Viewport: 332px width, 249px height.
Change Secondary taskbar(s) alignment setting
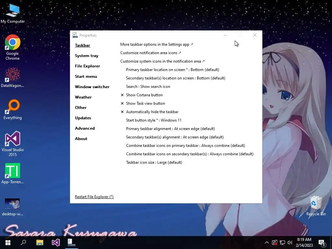175,137
